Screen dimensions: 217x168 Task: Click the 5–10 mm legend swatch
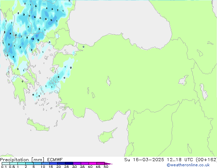click(x=37, y=164)
